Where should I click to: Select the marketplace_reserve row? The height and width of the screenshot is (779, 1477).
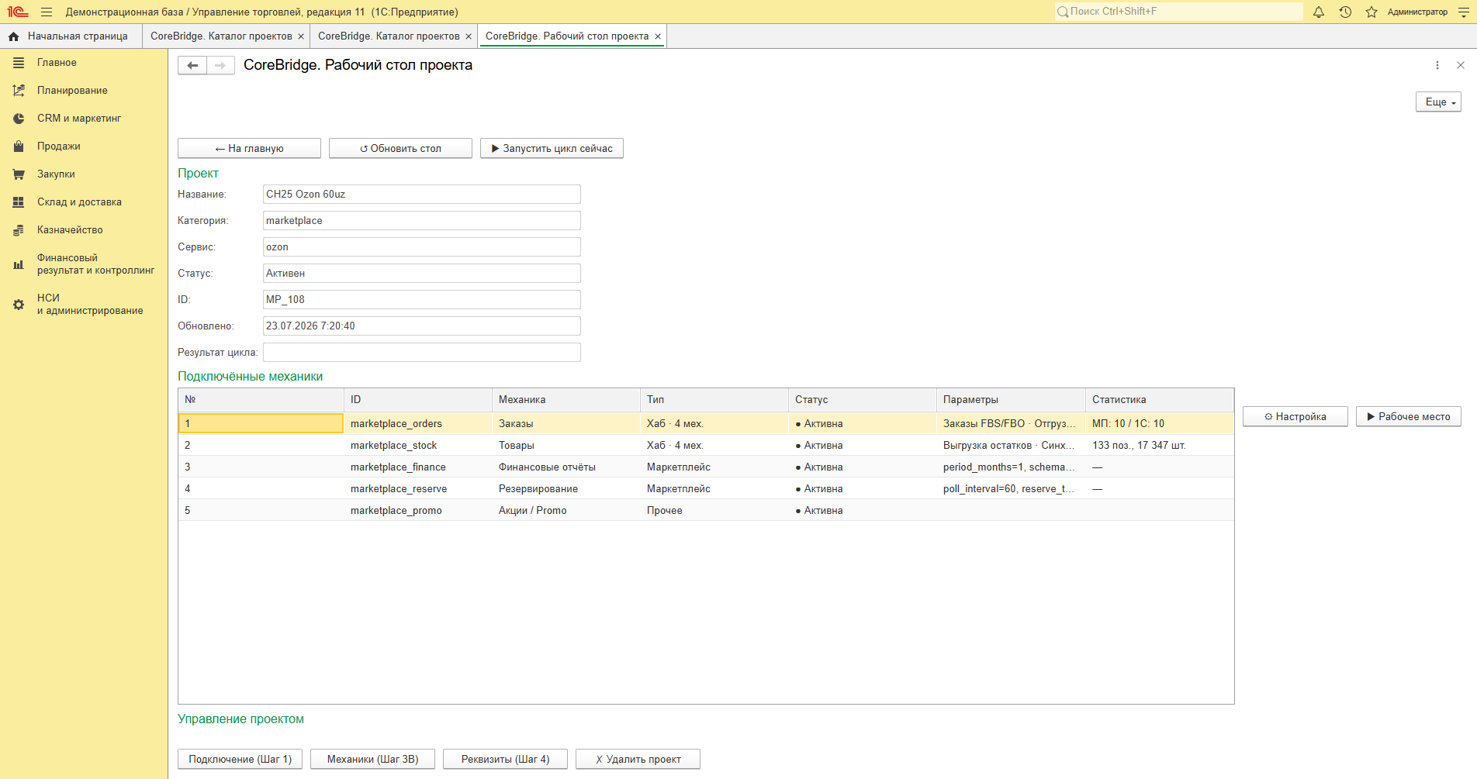tap(706, 488)
